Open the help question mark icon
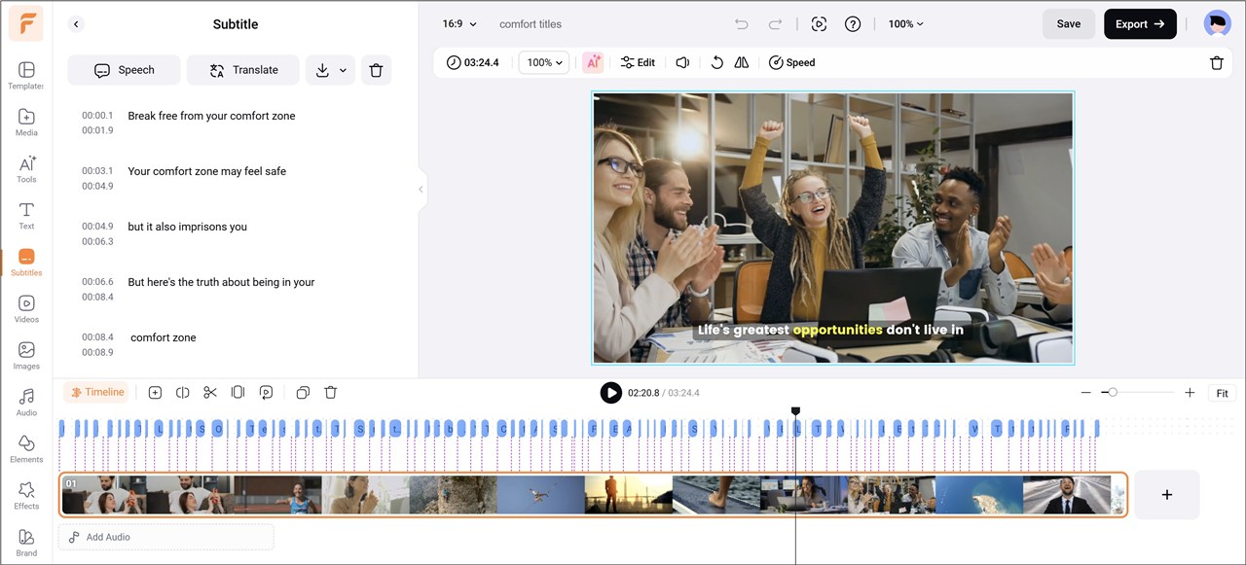Viewport: 1246px width, 565px height. 853,24
